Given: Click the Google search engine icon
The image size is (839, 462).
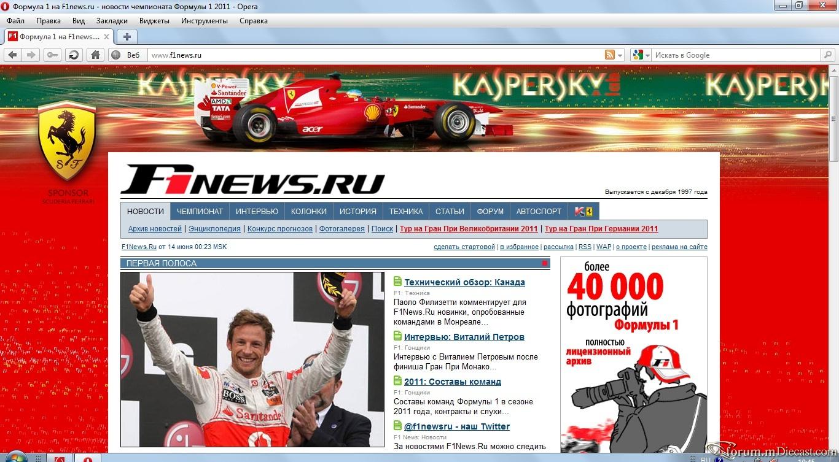Looking at the screenshot, I should coord(638,55).
